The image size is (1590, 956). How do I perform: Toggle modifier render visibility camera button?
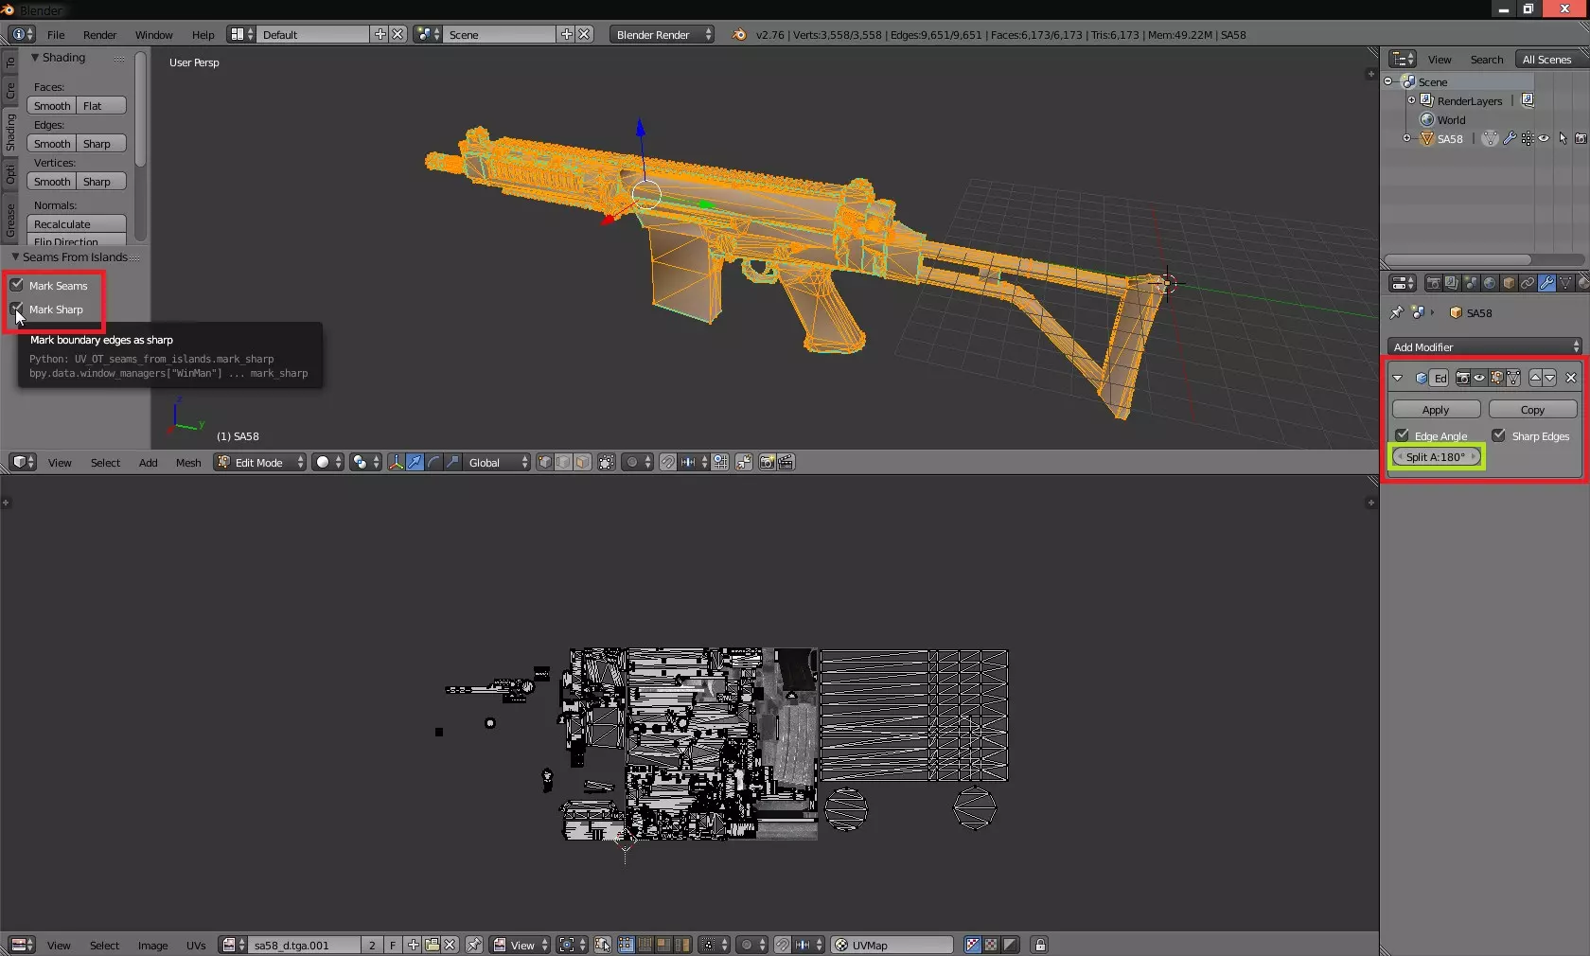pyautogui.click(x=1462, y=378)
